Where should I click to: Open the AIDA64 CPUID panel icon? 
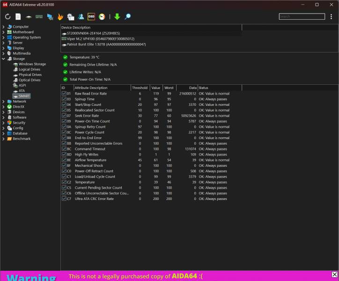click(x=71, y=17)
